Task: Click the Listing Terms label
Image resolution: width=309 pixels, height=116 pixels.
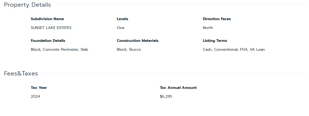Action: tap(215, 41)
